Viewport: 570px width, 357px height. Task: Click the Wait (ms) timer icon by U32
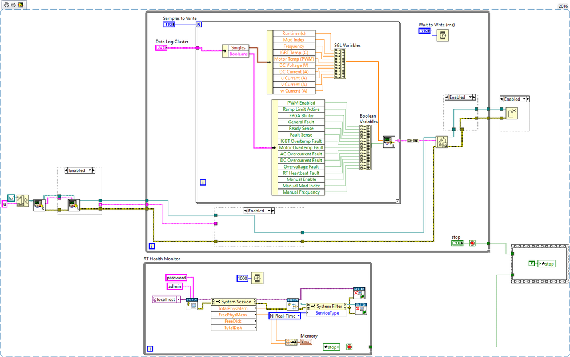pyautogui.click(x=443, y=35)
